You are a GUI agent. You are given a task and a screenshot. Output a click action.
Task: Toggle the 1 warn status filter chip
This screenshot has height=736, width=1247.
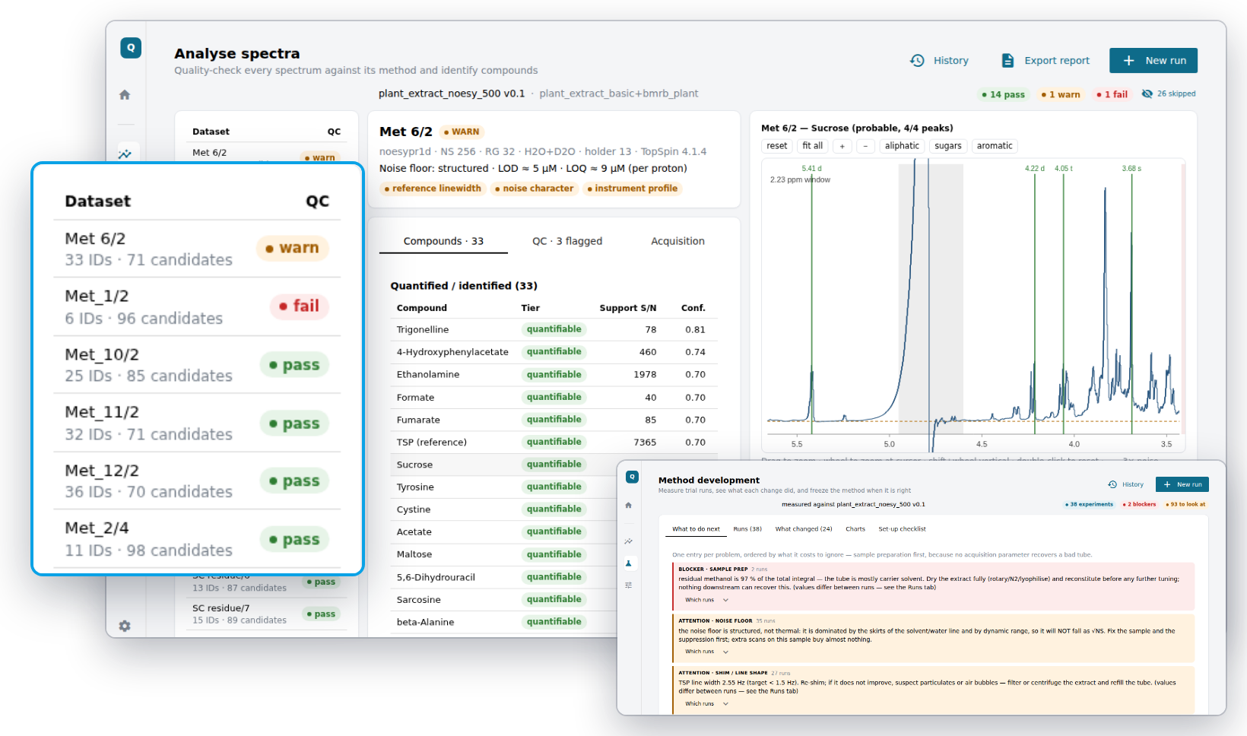(1061, 94)
